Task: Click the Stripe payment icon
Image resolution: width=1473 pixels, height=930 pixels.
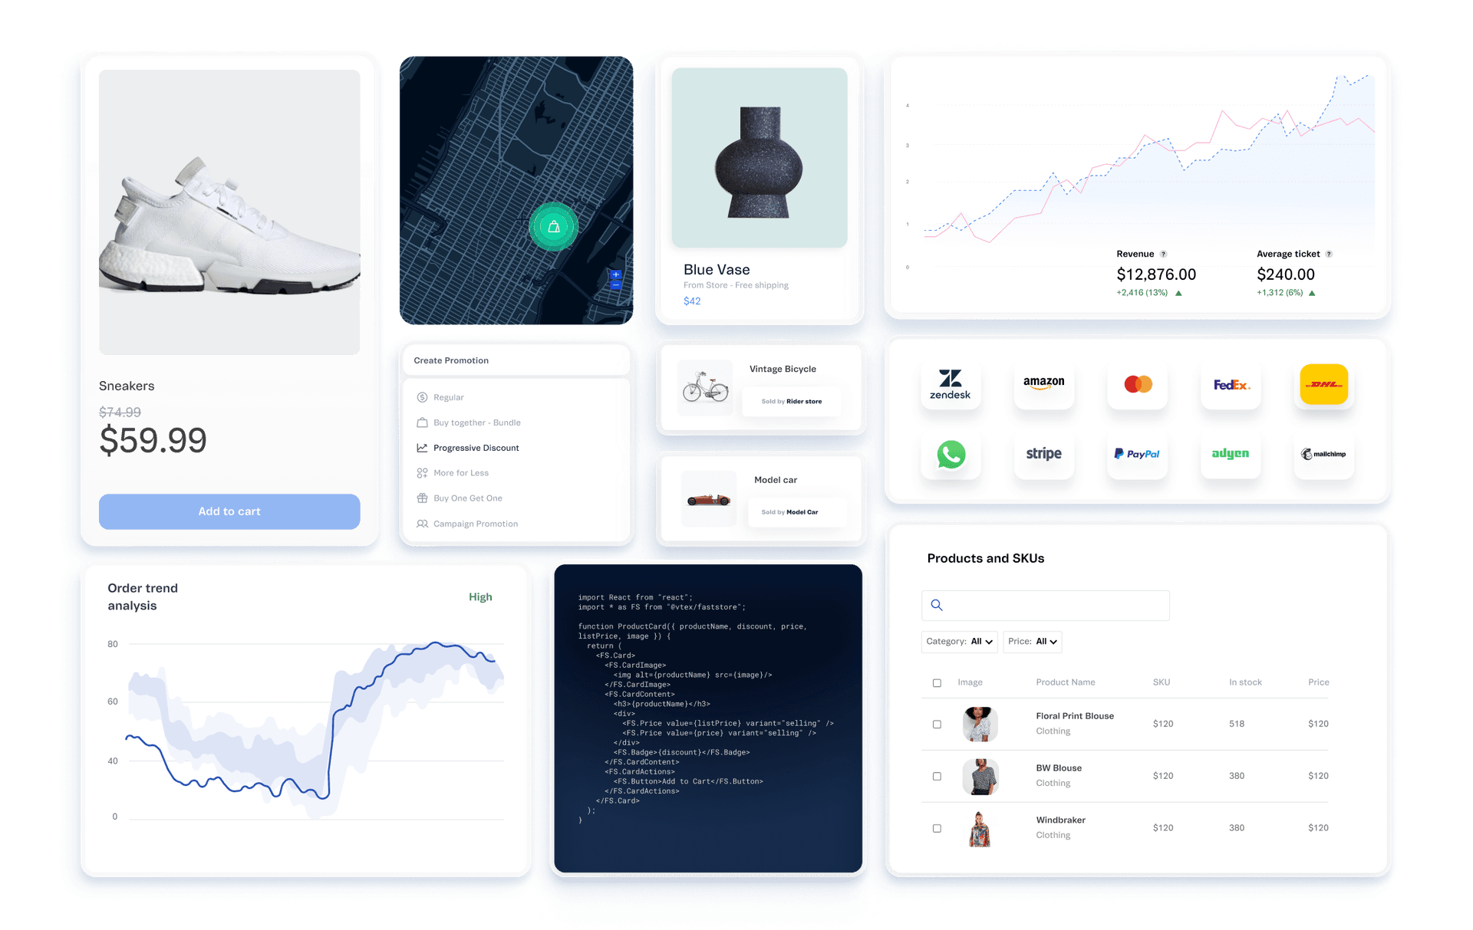Action: [x=1043, y=455]
